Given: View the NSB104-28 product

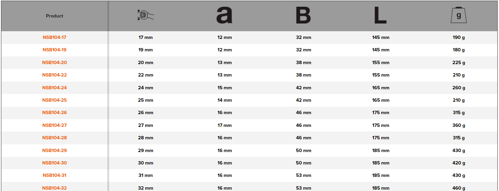Looking at the screenshot, I should click(x=54, y=138).
